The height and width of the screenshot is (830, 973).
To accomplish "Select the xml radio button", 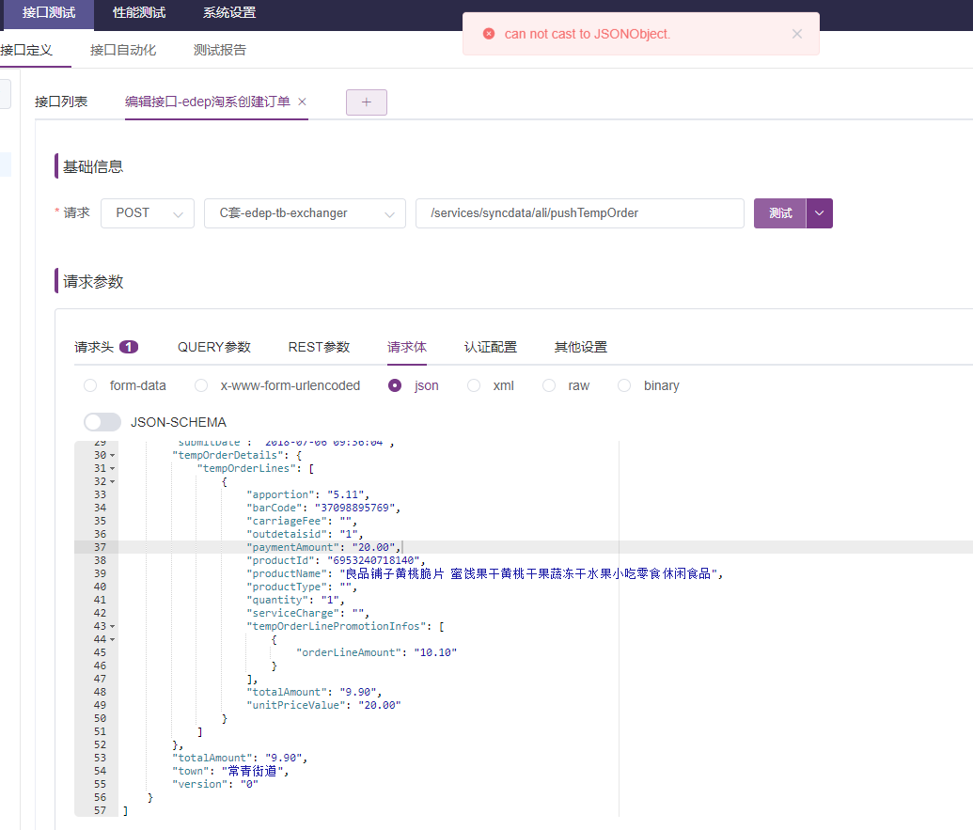I will point(474,385).
